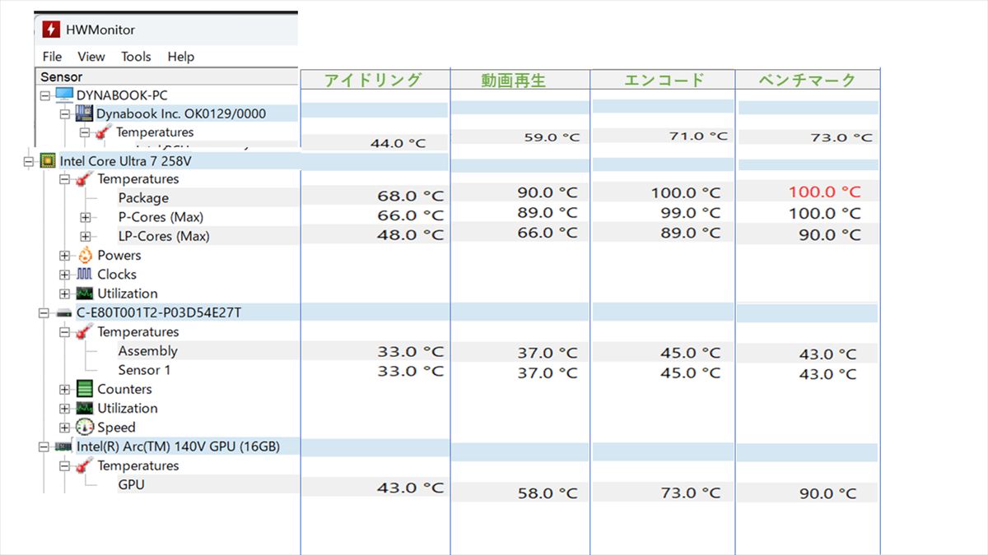
Task: Expand the Powers section
Action: pyautogui.click(x=65, y=256)
